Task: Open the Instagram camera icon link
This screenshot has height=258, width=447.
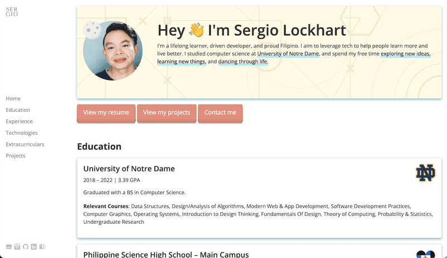Action: [x=17, y=247]
